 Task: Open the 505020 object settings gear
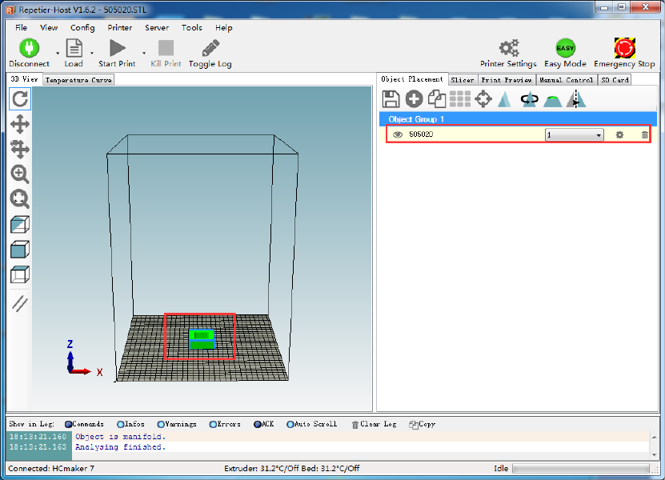point(619,135)
